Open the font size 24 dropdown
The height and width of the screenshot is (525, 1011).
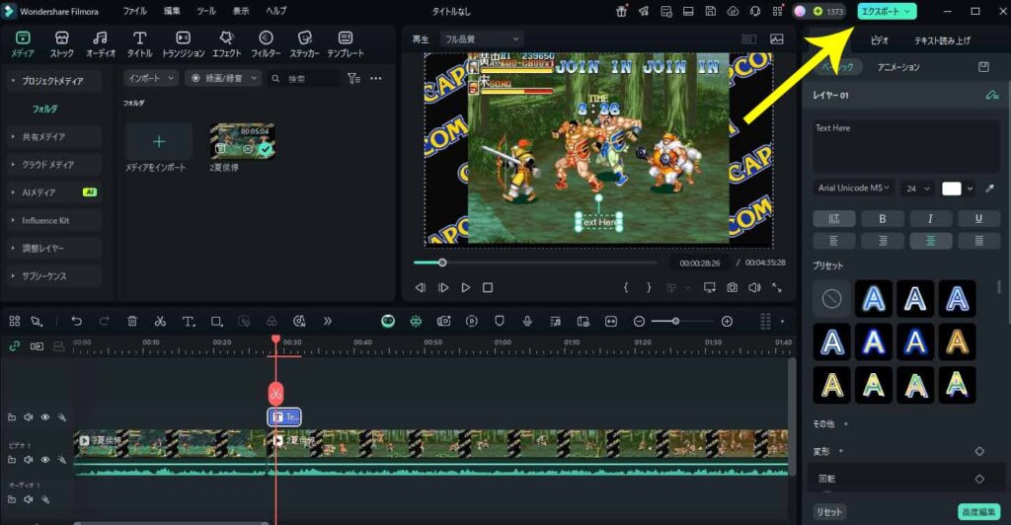(917, 188)
